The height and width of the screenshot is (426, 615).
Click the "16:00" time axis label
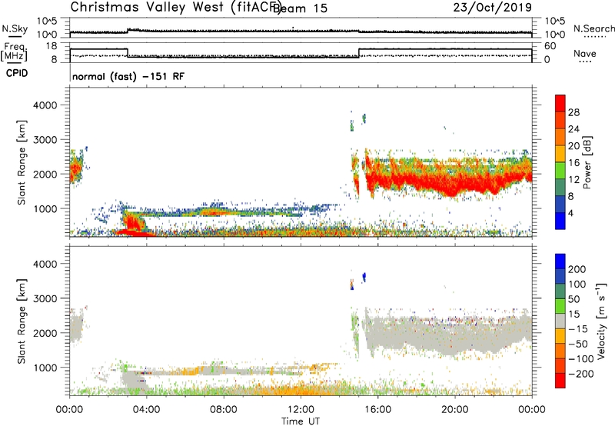click(x=377, y=410)
